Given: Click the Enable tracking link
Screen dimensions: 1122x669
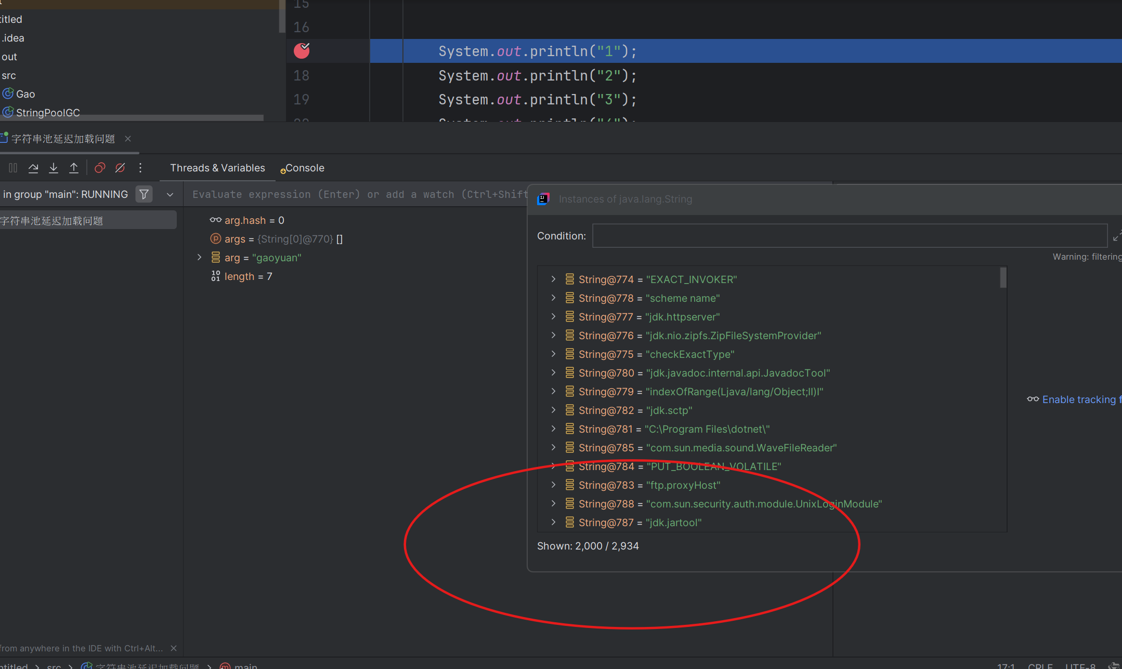Looking at the screenshot, I should (1079, 399).
